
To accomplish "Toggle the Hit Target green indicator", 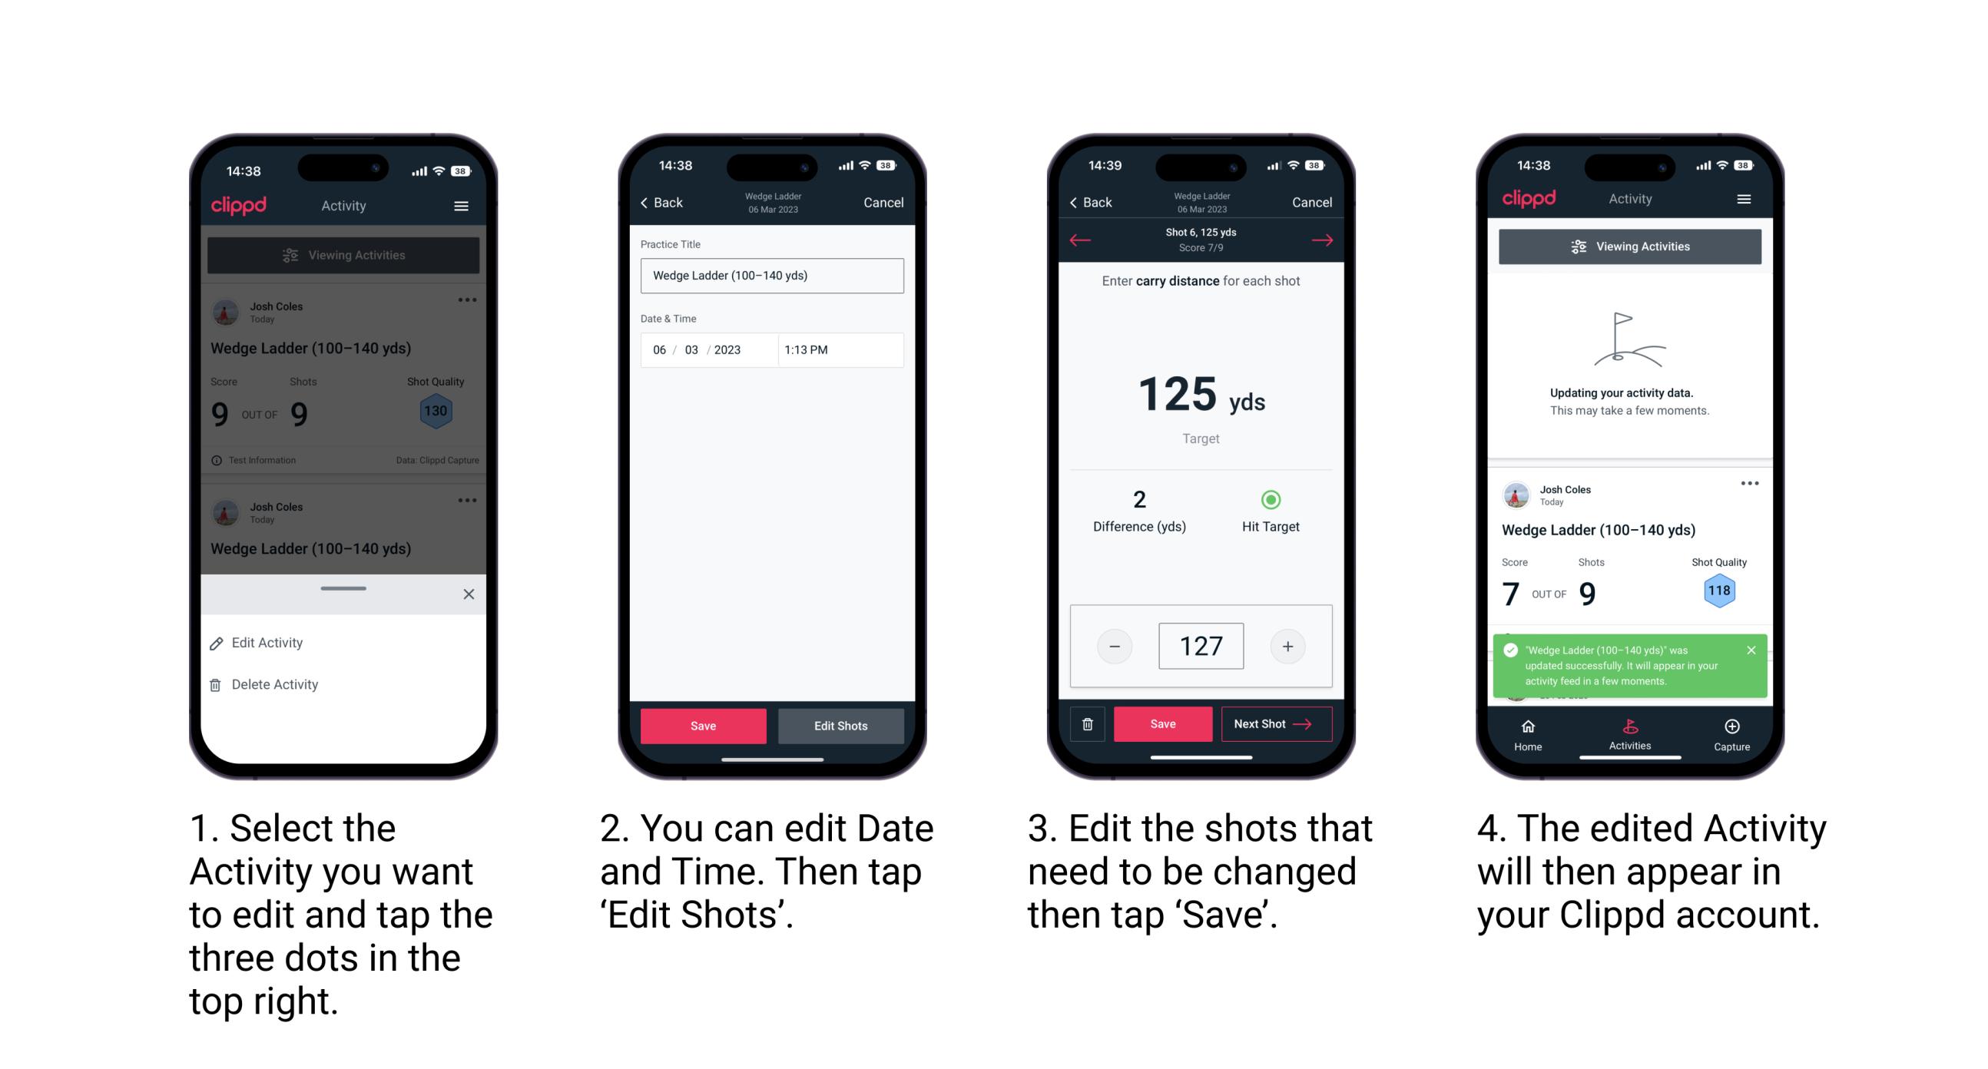I will click(x=1260, y=499).
